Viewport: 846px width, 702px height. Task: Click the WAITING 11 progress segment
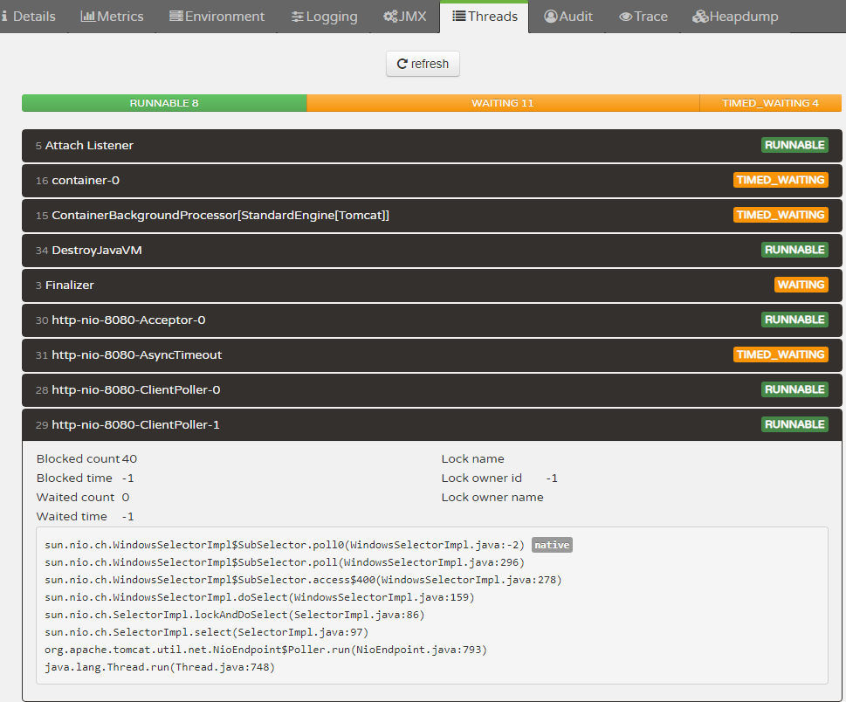click(503, 103)
